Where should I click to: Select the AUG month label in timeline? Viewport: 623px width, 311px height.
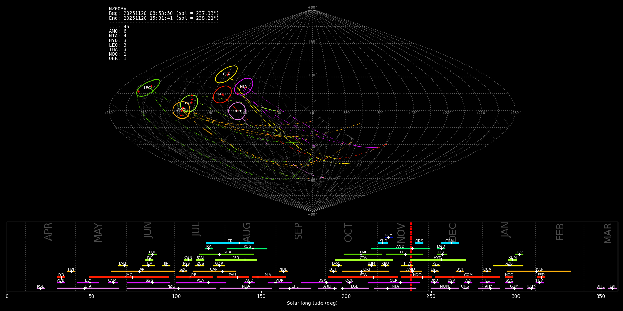coord(247,232)
